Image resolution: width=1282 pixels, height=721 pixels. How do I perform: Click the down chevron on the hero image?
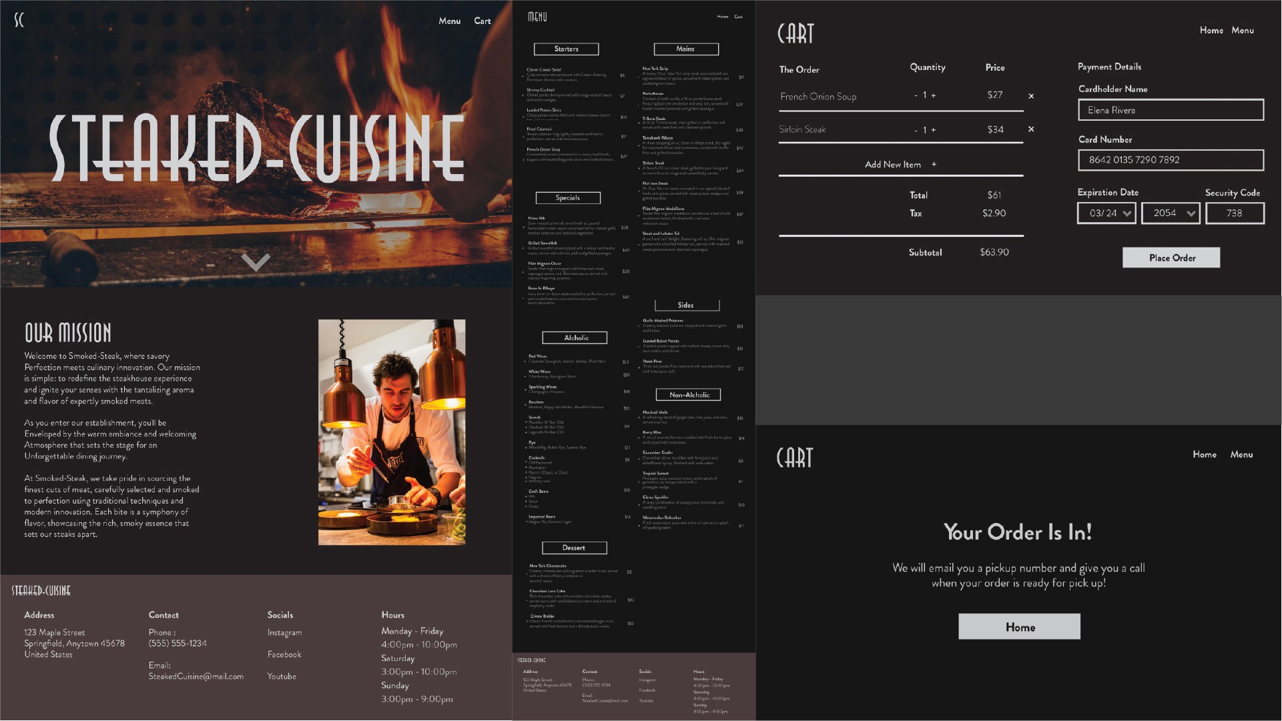[x=256, y=261]
